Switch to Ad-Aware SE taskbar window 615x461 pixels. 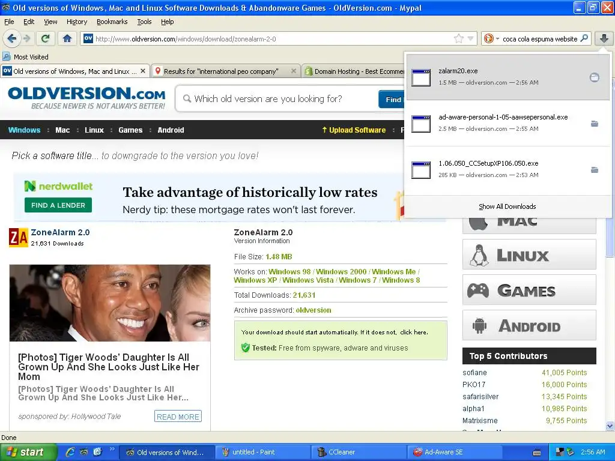point(455,452)
